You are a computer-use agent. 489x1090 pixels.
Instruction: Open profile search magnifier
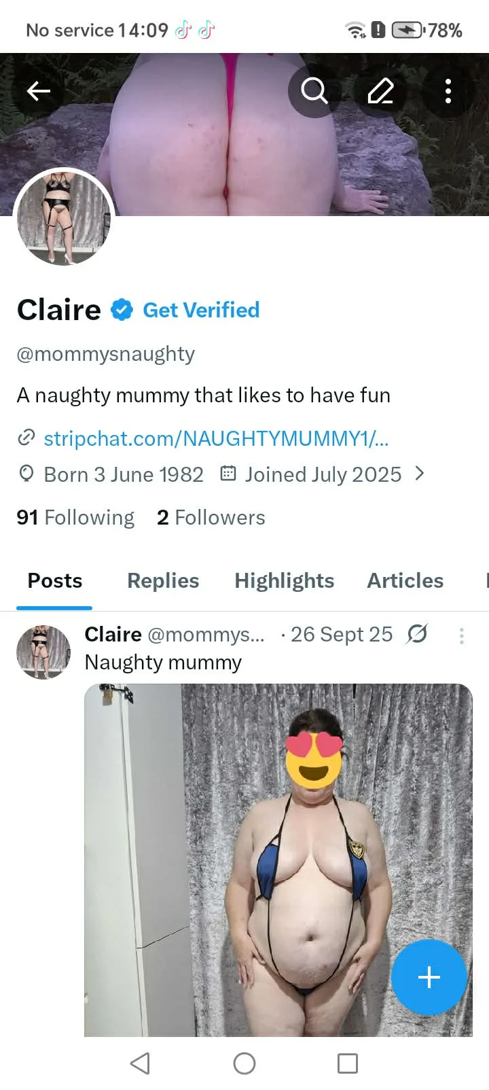[314, 90]
